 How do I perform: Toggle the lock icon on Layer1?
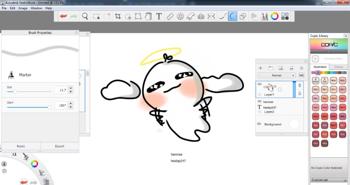(x=300, y=93)
